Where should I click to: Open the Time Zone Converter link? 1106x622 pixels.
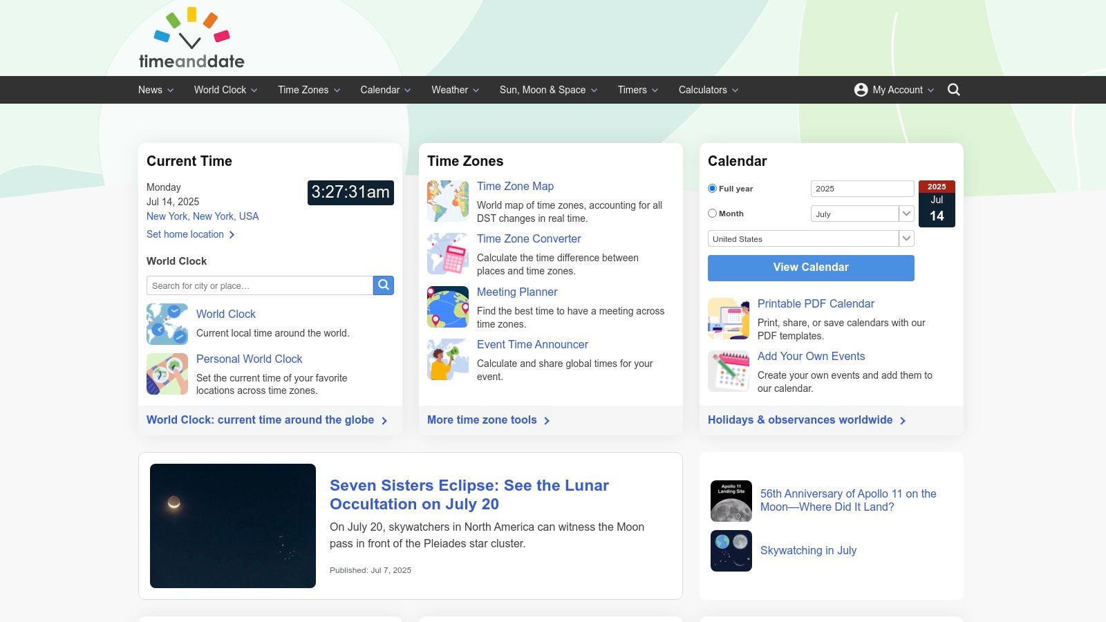529,239
